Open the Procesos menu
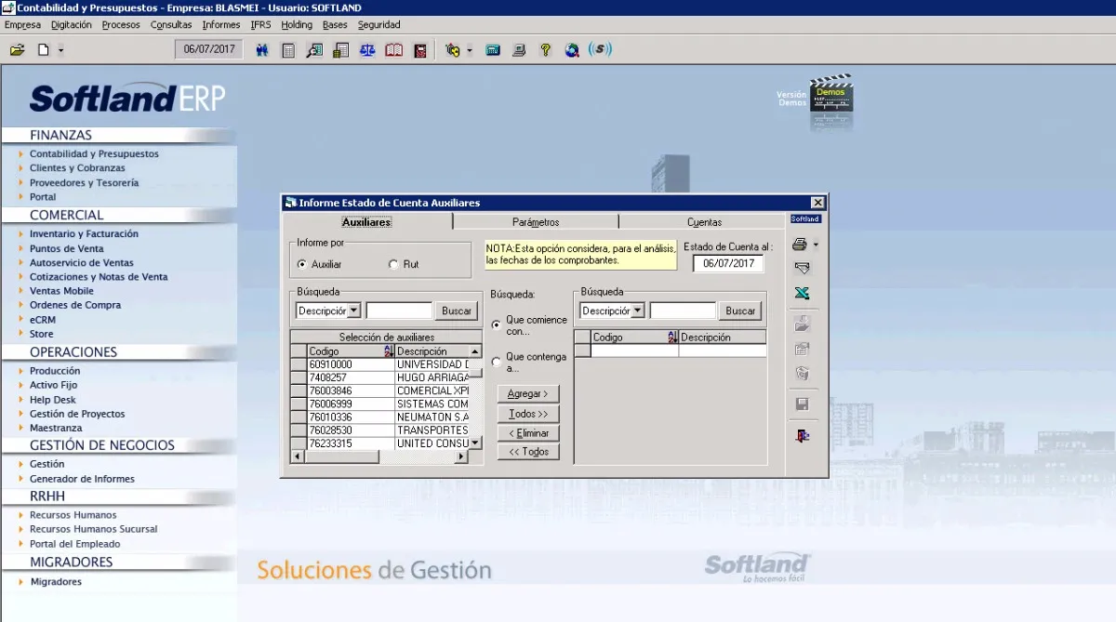The height and width of the screenshot is (622, 1116). [x=121, y=25]
